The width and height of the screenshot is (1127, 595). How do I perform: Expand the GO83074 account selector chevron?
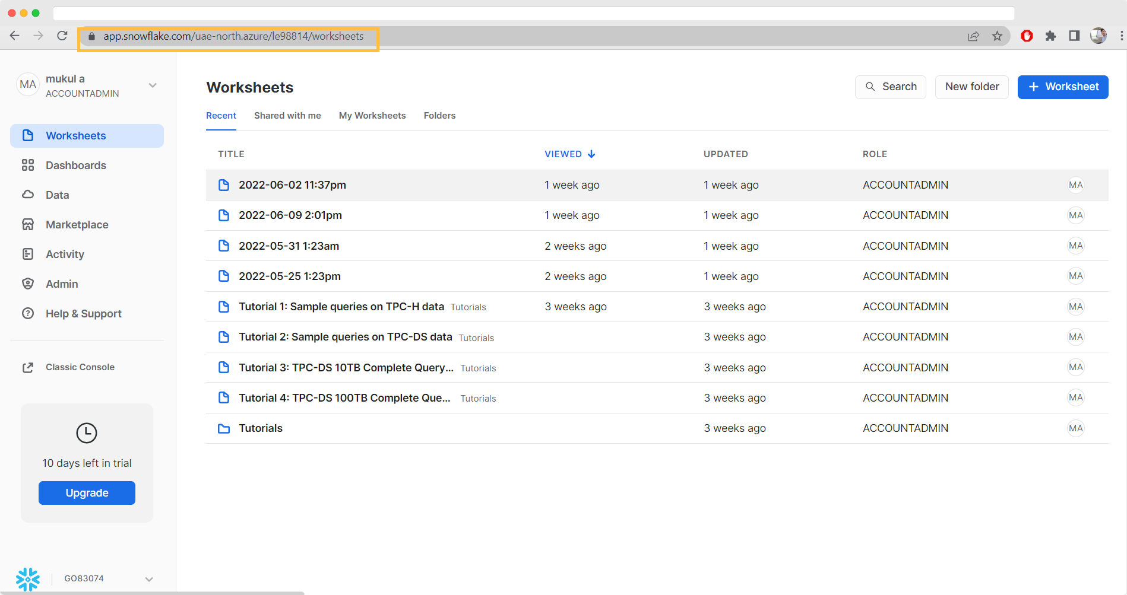[149, 579]
